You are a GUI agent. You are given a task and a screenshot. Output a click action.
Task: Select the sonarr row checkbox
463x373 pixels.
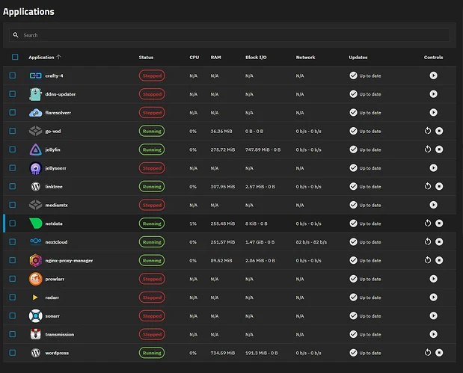click(13, 315)
